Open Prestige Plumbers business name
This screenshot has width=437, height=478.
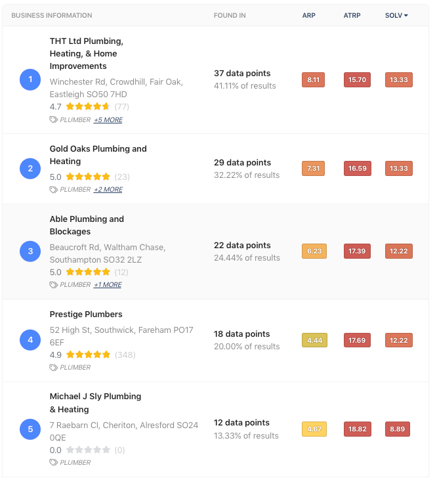pyautogui.click(x=86, y=315)
